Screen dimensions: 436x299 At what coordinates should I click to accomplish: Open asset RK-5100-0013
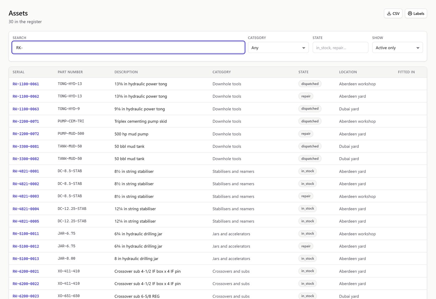point(26,259)
